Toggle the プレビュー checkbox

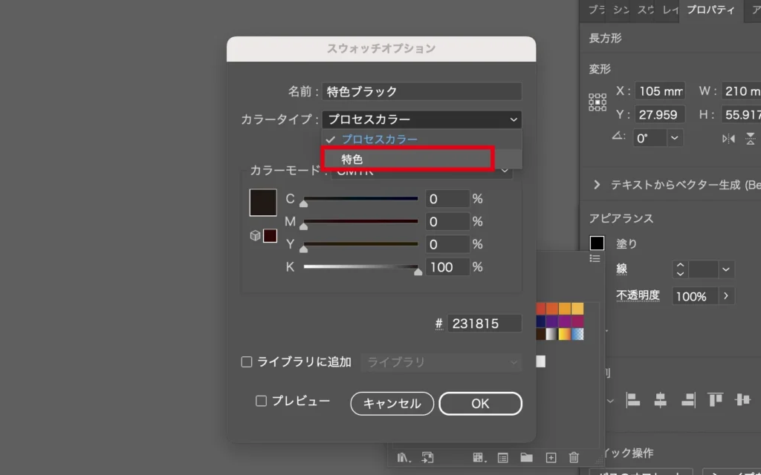[x=261, y=401]
